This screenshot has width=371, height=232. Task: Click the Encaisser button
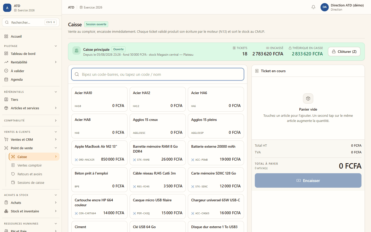[x=308, y=180]
